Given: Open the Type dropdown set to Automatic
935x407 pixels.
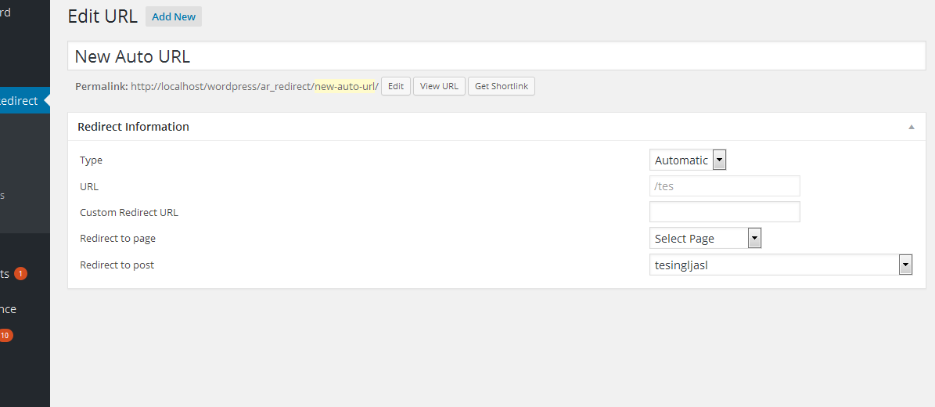Looking at the screenshot, I should coord(688,160).
